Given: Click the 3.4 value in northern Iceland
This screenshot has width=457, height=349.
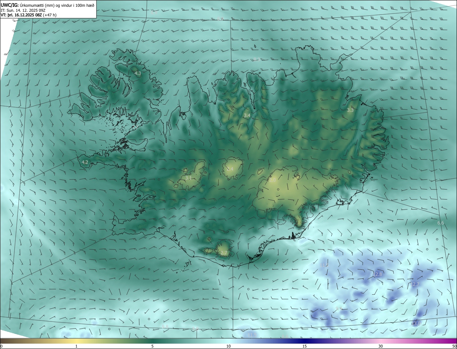Looking at the screenshot, I should coord(247,116).
